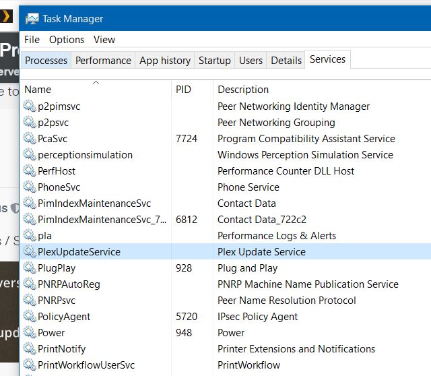Open the Details tab
The width and height of the screenshot is (431, 376).
(x=286, y=61)
